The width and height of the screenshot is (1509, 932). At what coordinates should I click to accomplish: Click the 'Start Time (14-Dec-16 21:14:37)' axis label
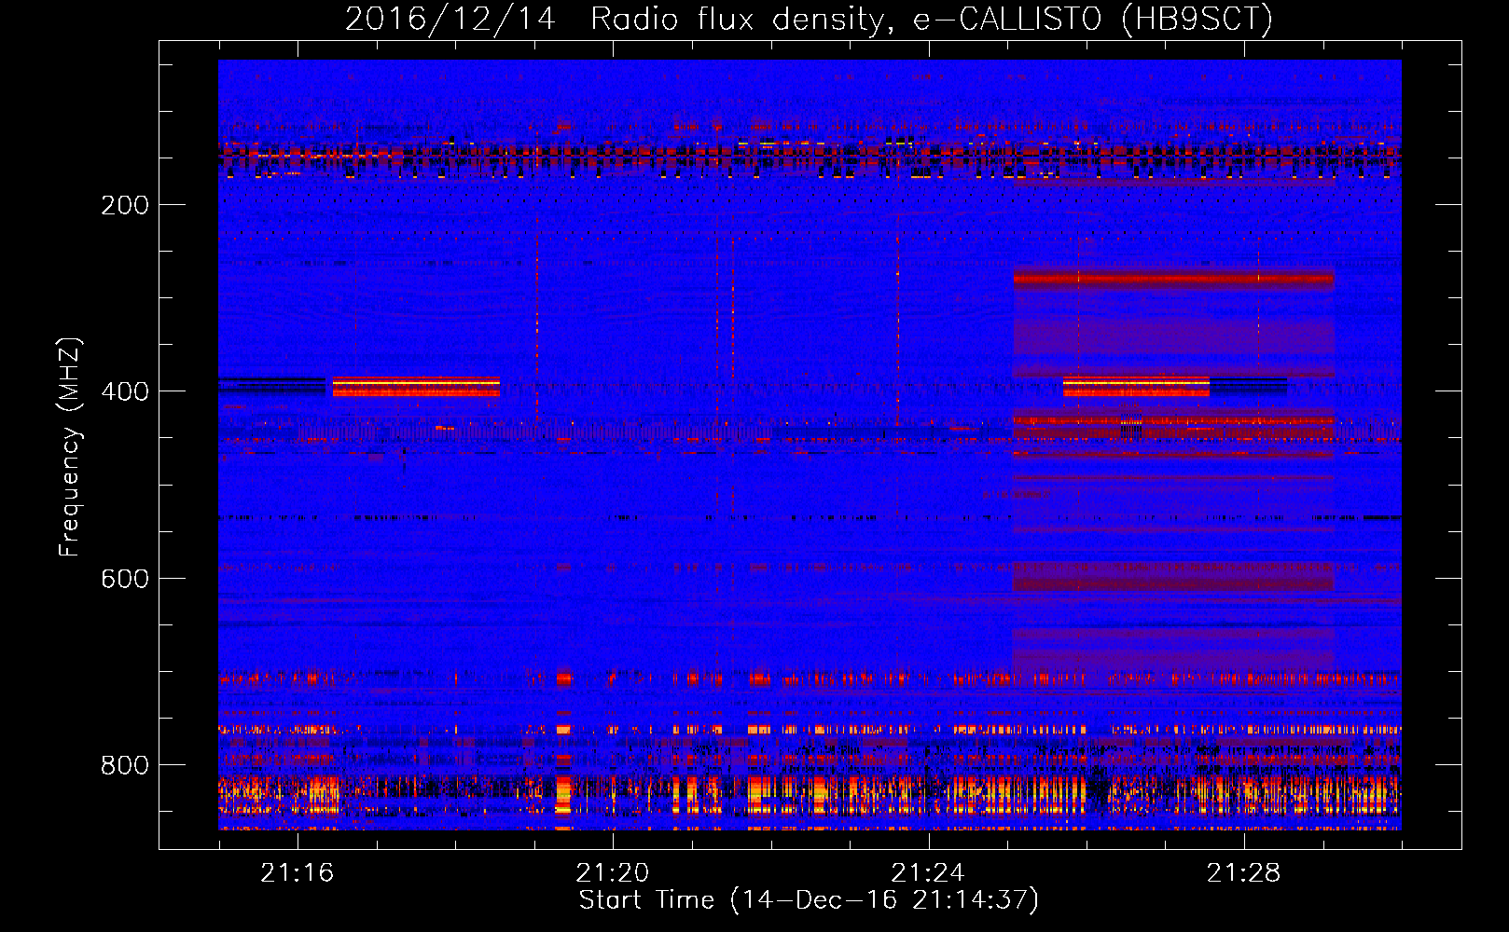(x=809, y=900)
